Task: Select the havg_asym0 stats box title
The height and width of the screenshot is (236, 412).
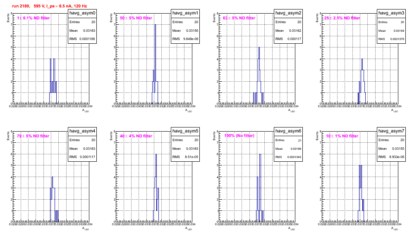Action: pos(82,13)
